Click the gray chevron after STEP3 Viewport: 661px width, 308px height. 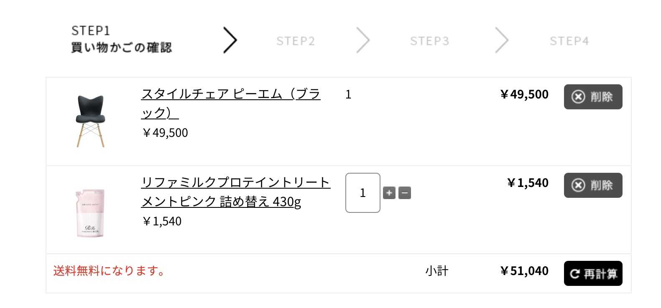pos(501,40)
